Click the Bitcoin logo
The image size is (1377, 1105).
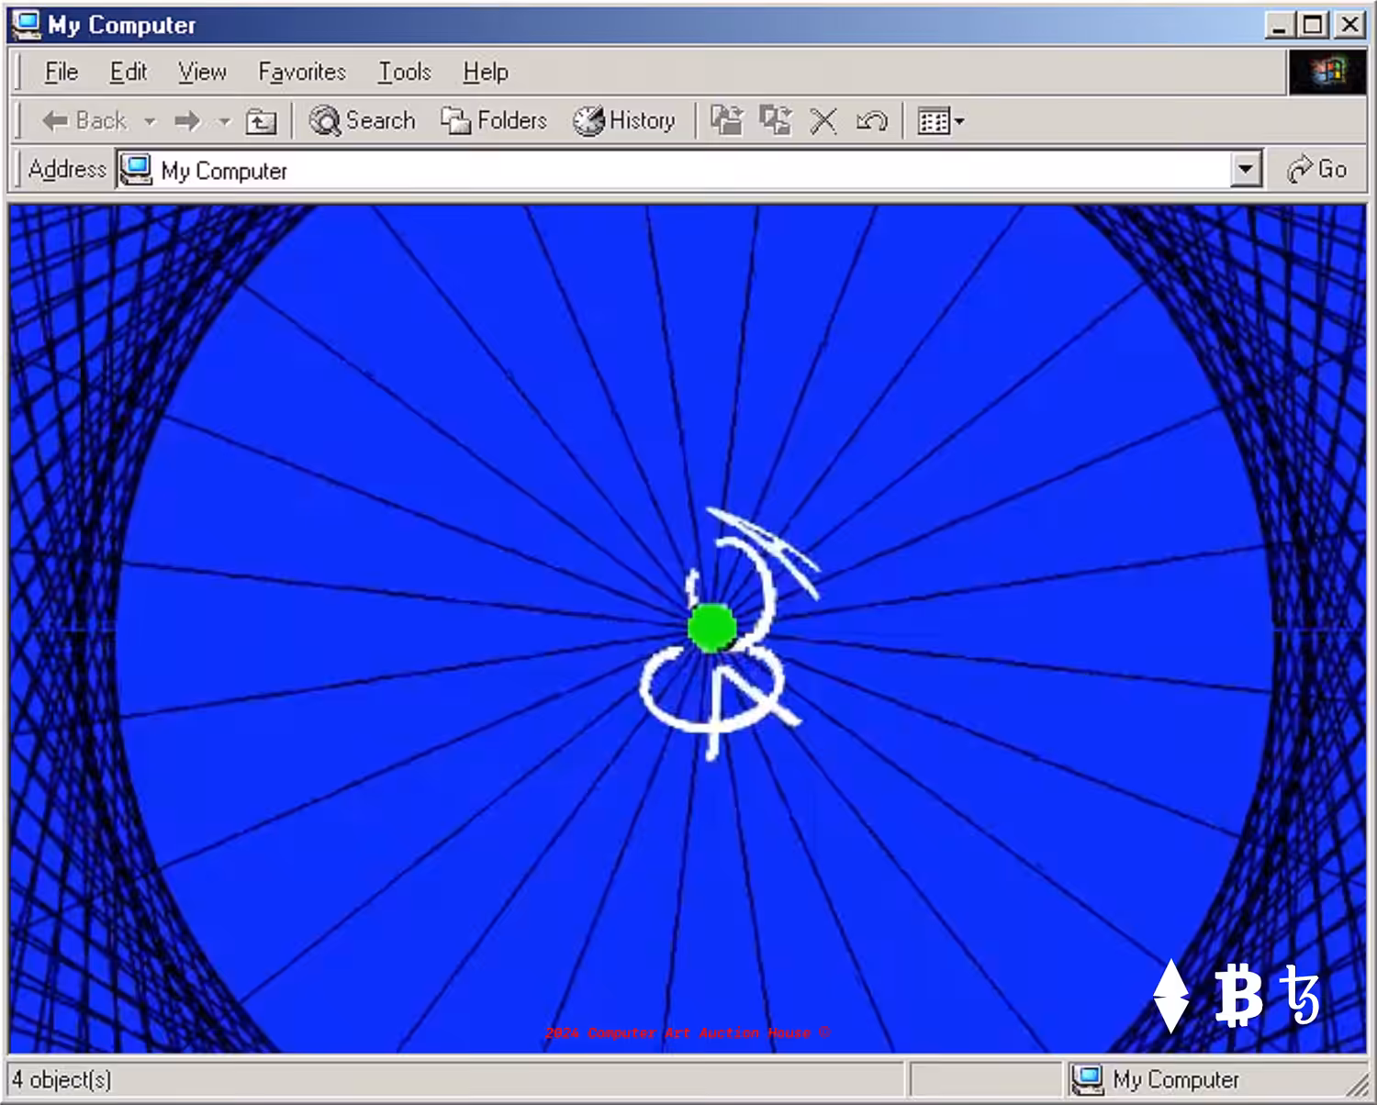pyautogui.click(x=1238, y=996)
